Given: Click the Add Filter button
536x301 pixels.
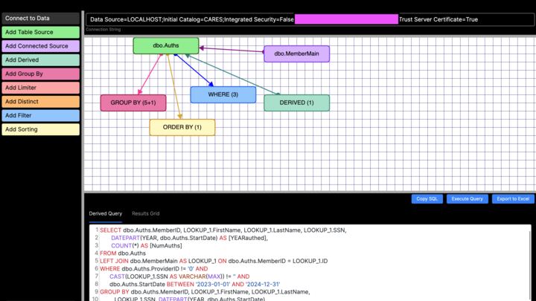Looking at the screenshot, I should (41, 115).
